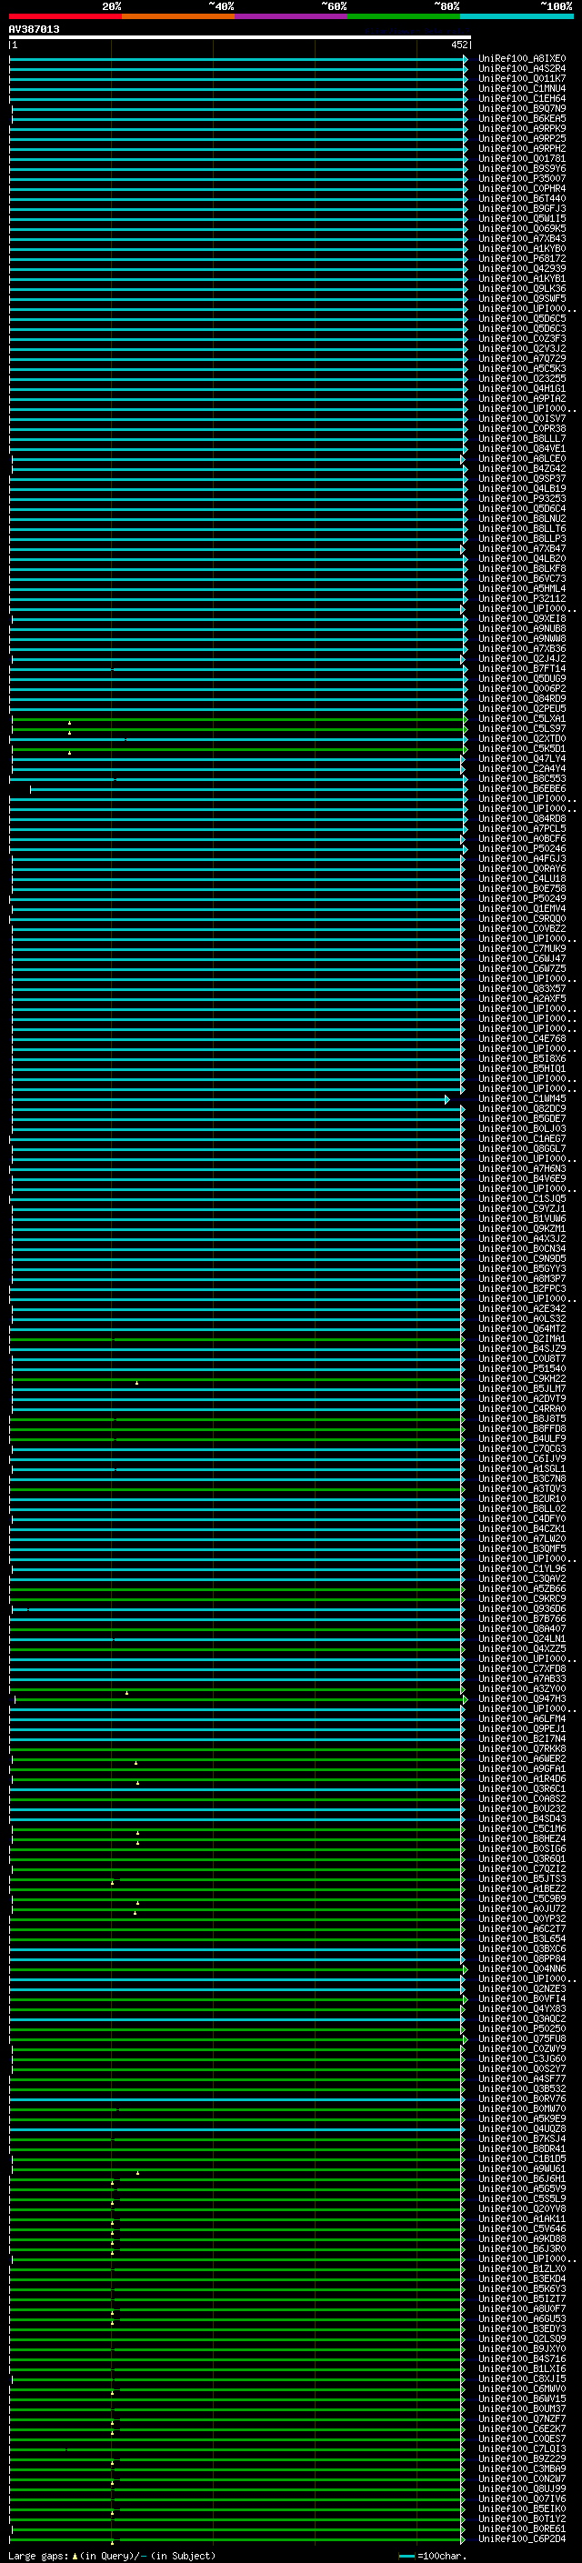The image size is (582, 2563).
Task: Click the orange ~40% identity legend segment
Action: (178, 16)
